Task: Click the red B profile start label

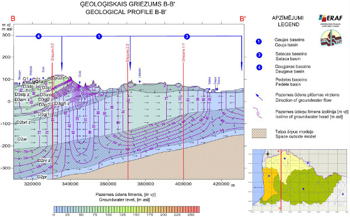Action: click(x=13, y=18)
